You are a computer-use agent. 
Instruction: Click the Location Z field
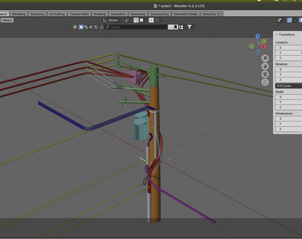pos(289,58)
